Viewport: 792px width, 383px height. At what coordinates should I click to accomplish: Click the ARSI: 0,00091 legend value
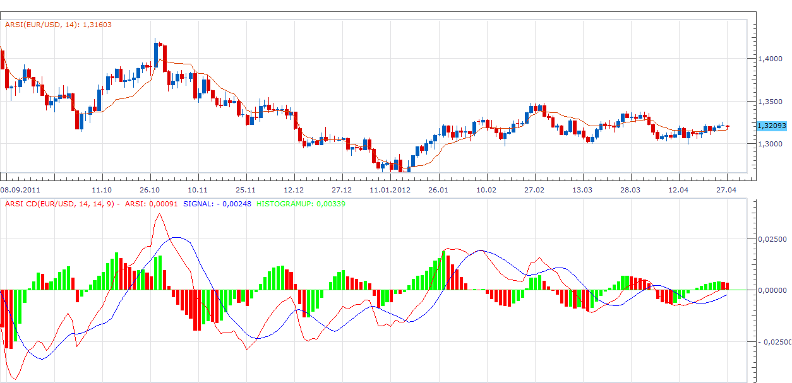pyautogui.click(x=152, y=204)
